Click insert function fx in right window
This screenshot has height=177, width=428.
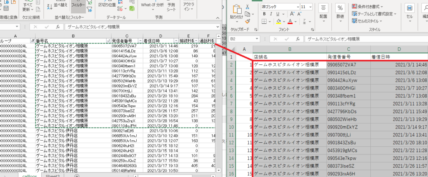[x=298, y=39]
